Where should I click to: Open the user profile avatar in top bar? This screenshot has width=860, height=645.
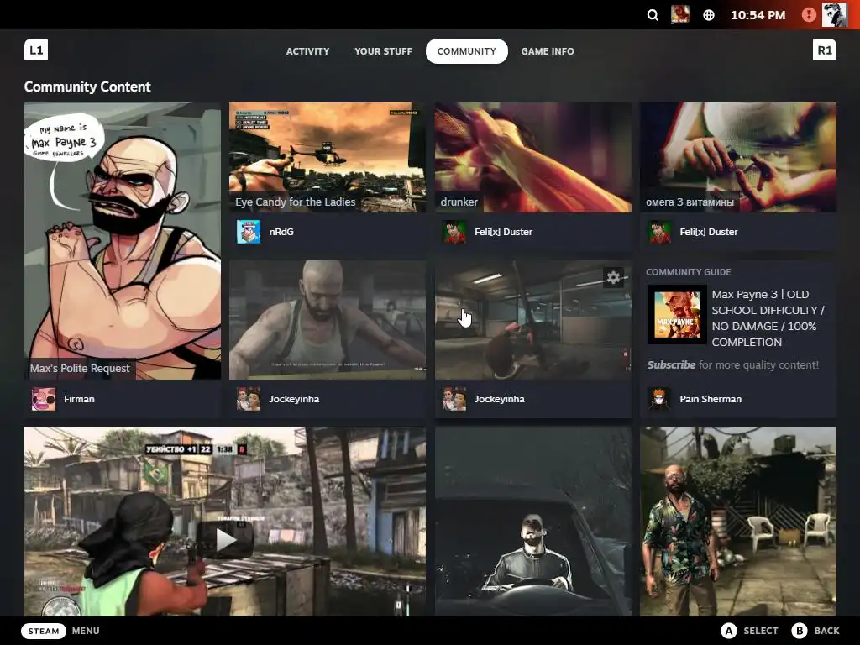point(834,15)
